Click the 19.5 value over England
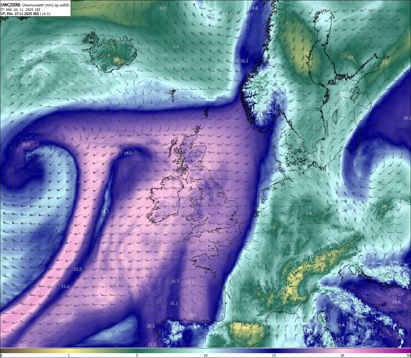Viewport: 411px width, 358px height. pyautogui.click(x=211, y=196)
